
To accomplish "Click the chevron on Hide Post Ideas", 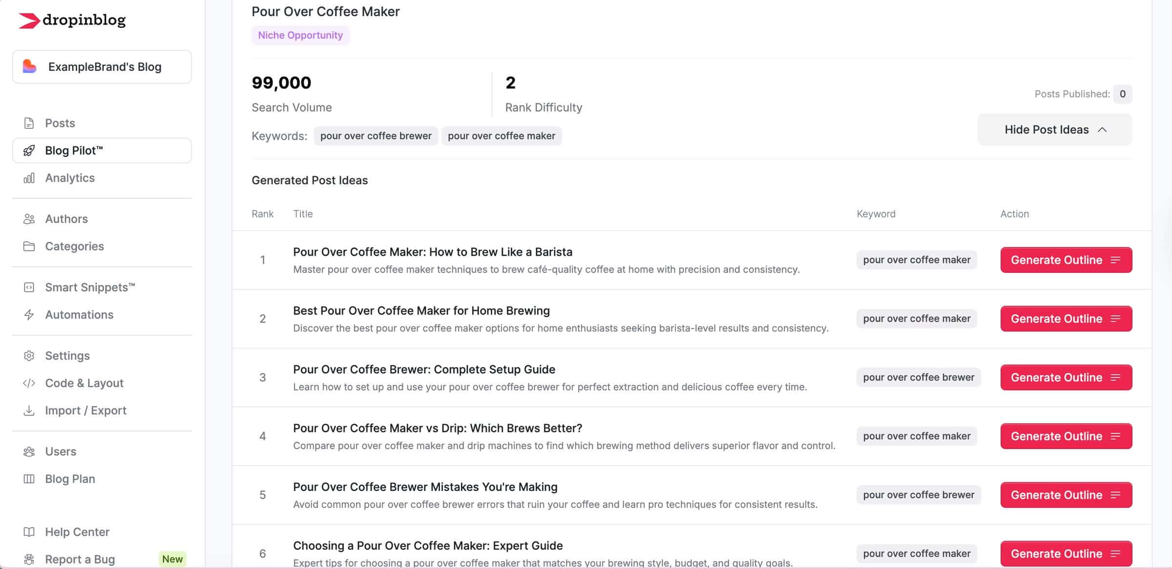I will tap(1102, 130).
